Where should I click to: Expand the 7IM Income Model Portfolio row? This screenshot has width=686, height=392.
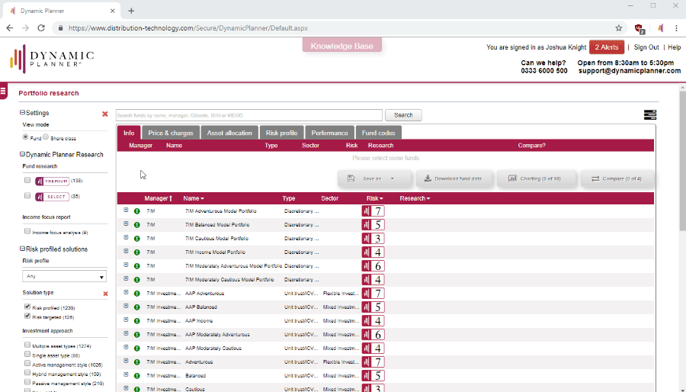(x=126, y=251)
